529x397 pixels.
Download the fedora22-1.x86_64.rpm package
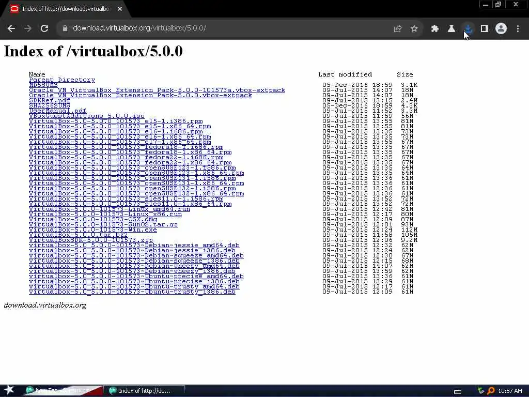coord(130,163)
